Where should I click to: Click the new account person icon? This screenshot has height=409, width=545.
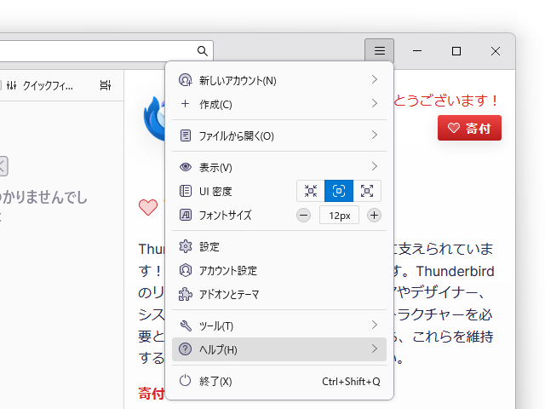pos(186,80)
